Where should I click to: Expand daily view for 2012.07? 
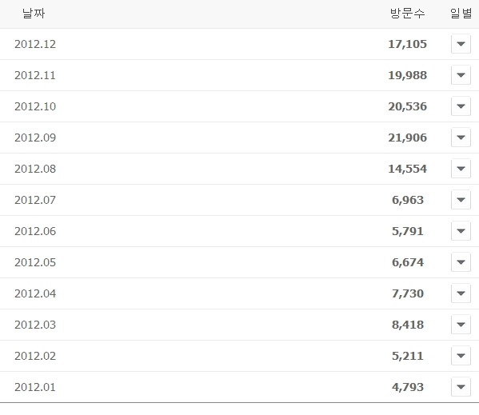(x=461, y=200)
